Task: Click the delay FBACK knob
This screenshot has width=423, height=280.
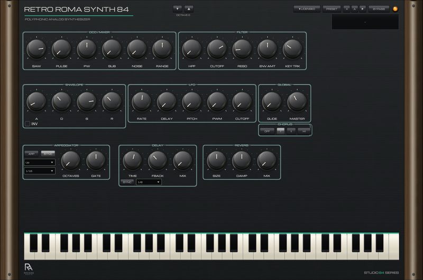Action: click(158, 161)
